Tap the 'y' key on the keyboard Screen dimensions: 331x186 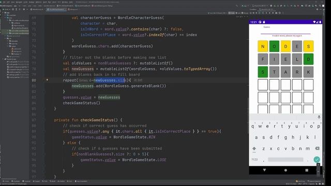289,126
